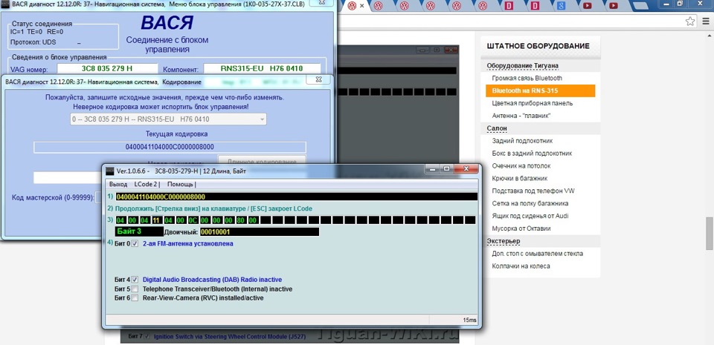Open the Громкая связь Bluetooth link
The width and height of the screenshot is (714, 345).
pyautogui.click(x=527, y=79)
